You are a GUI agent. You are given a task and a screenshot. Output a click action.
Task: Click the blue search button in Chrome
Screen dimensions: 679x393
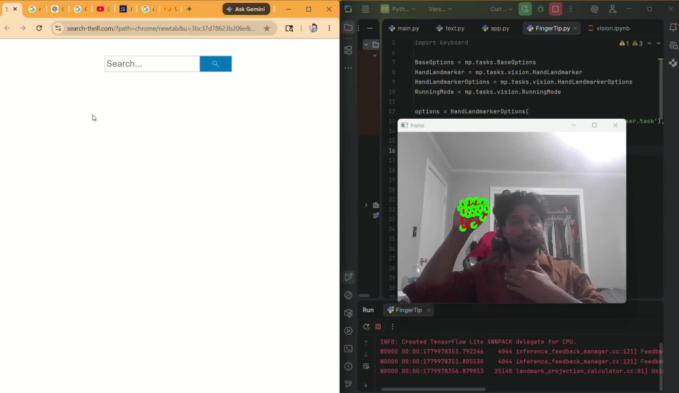pos(215,64)
